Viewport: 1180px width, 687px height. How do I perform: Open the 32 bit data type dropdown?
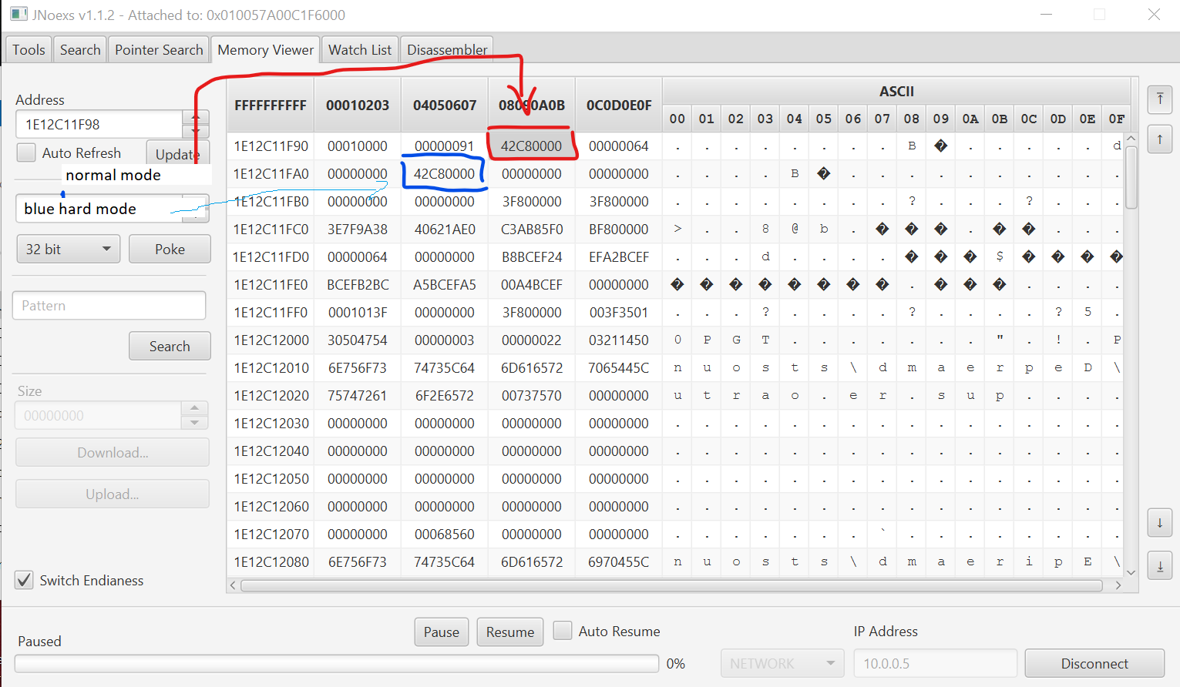point(68,249)
